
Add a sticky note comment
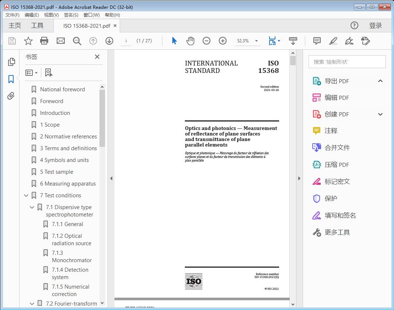pos(317,41)
